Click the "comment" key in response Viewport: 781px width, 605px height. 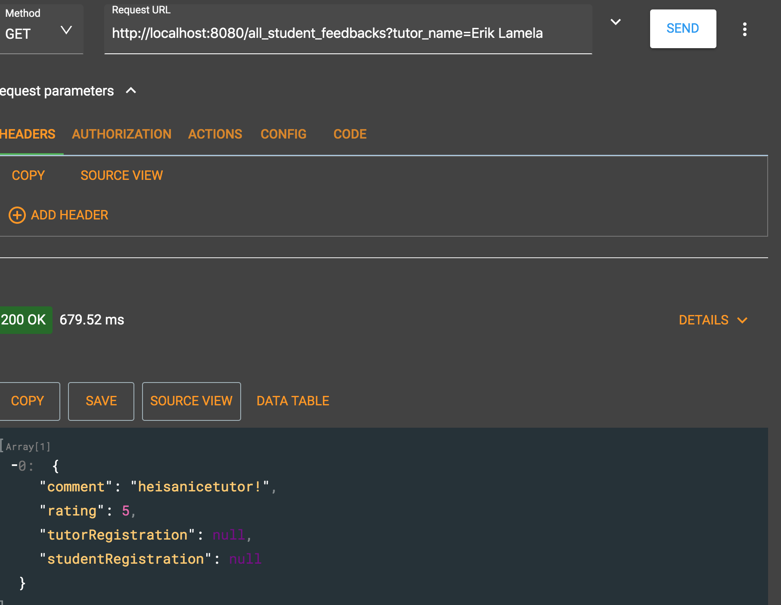pos(76,487)
